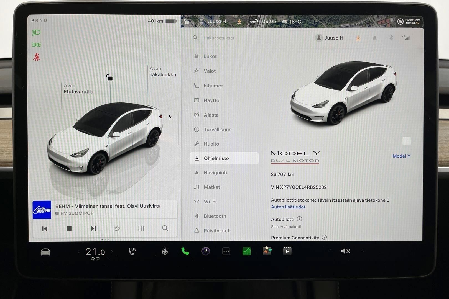
Task: Tap the red seatbelt warning icon
Action: coord(37,57)
